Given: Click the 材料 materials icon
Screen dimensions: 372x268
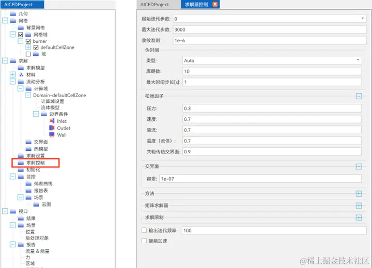Looking at the screenshot, I should (21, 75).
